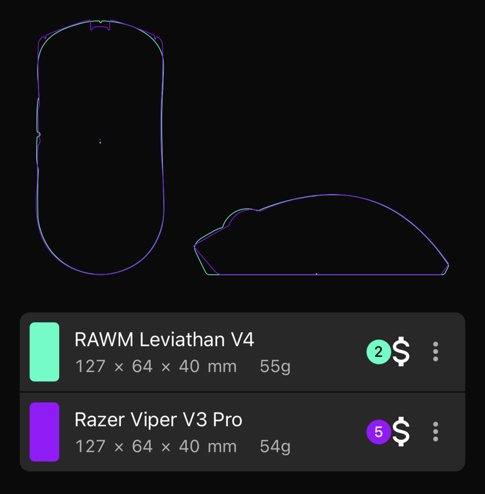
Task: Open price options for RAWM Leviathan V4
Action: [x=401, y=352]
